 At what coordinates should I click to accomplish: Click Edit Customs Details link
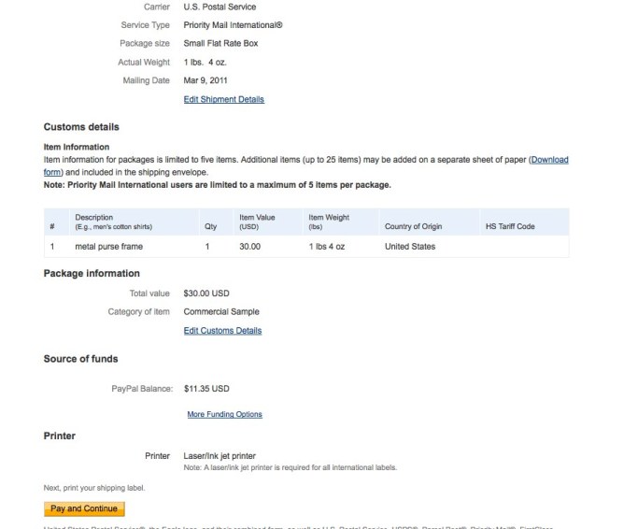click(222, 331)
